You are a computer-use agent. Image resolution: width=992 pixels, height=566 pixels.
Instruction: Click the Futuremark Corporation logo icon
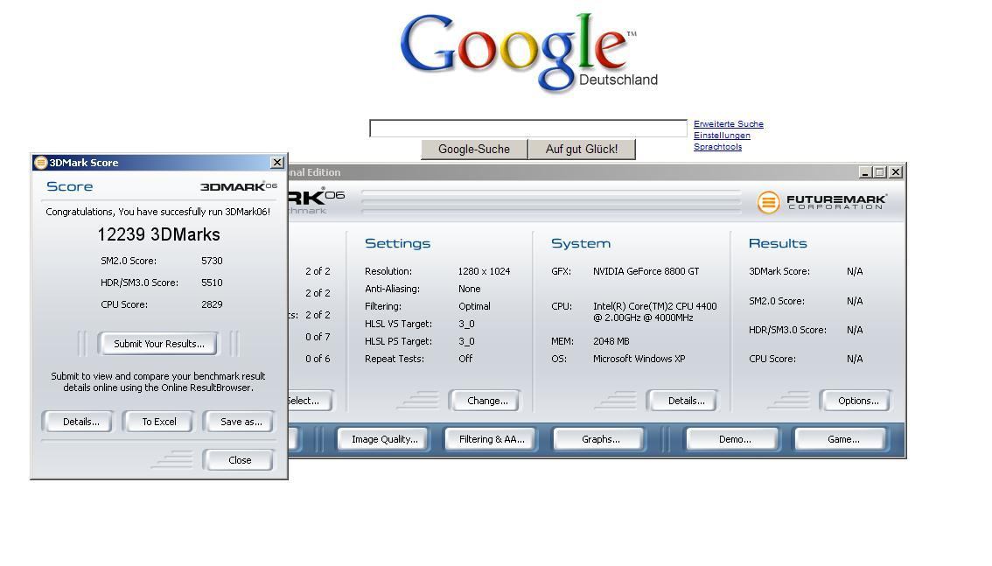(768, 202)
